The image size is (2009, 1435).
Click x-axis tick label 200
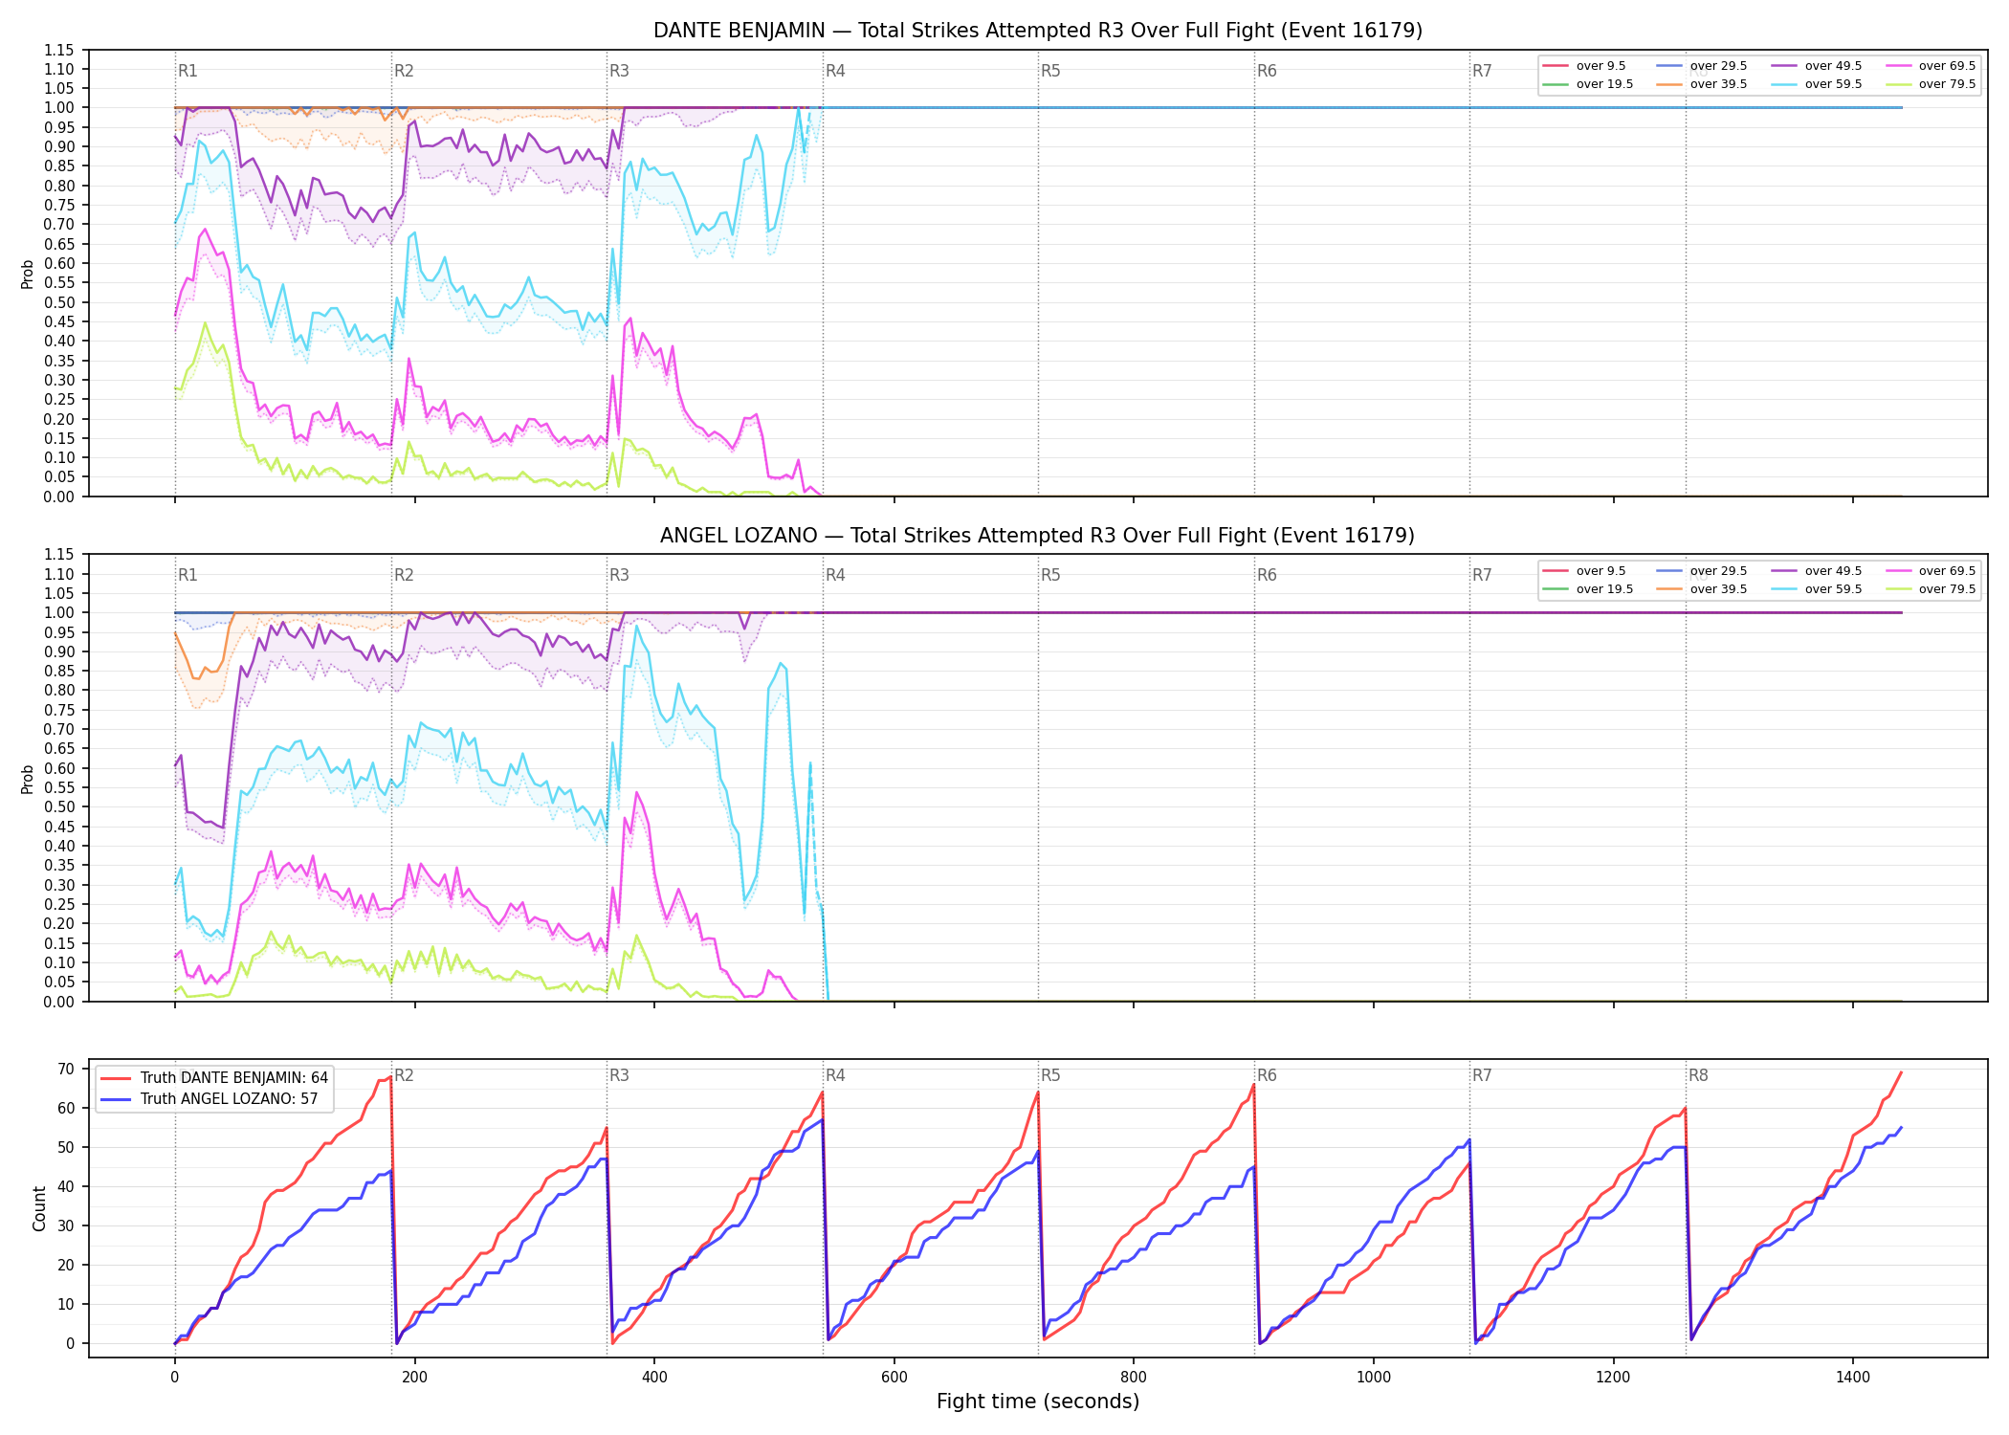414,1378
